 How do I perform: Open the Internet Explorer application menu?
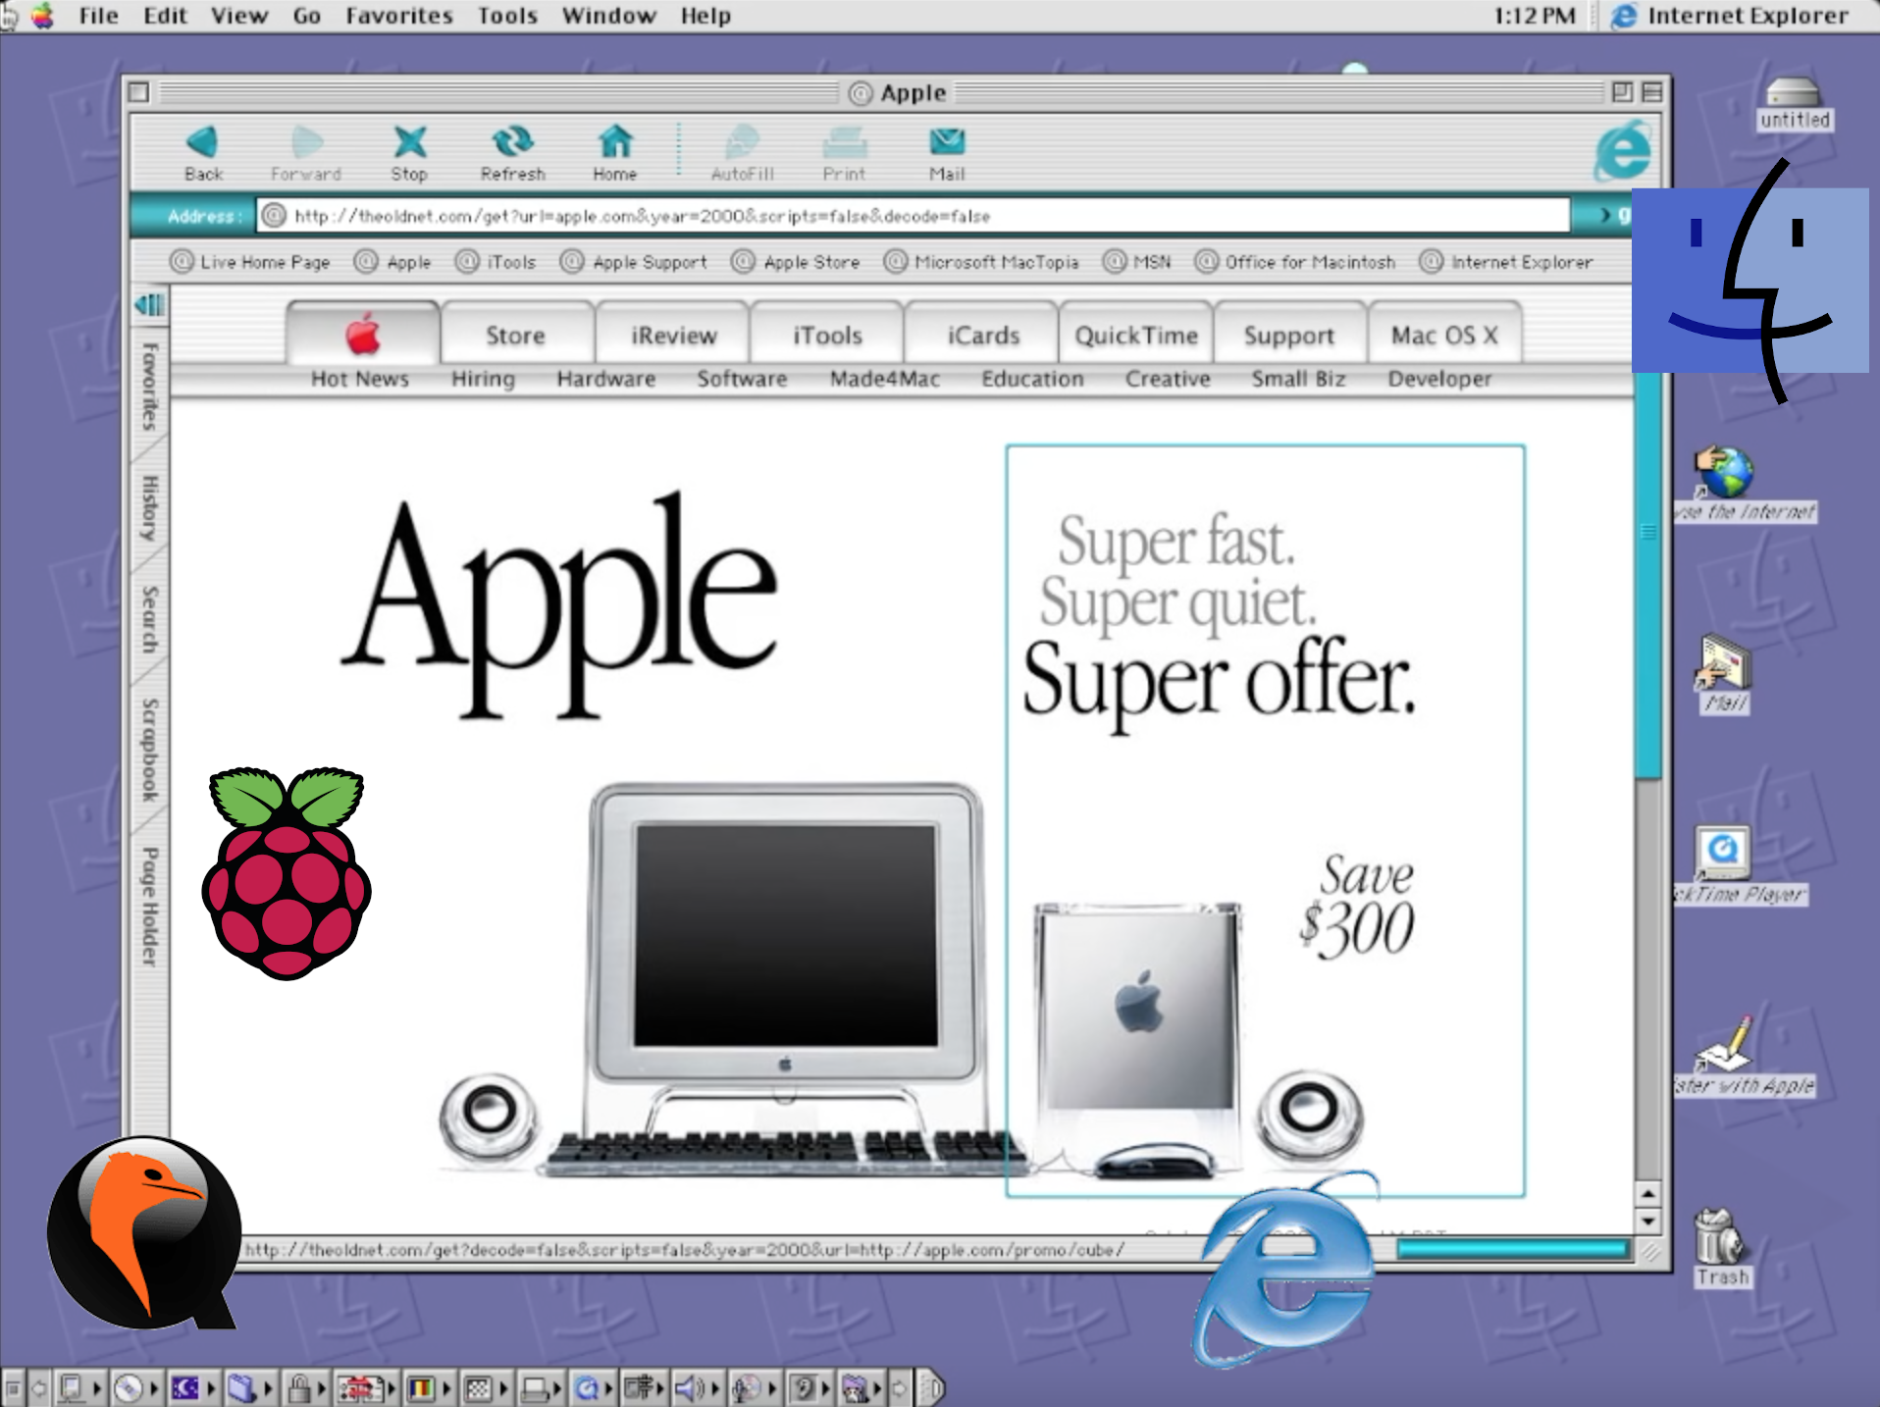click(x=1731, y=16)
